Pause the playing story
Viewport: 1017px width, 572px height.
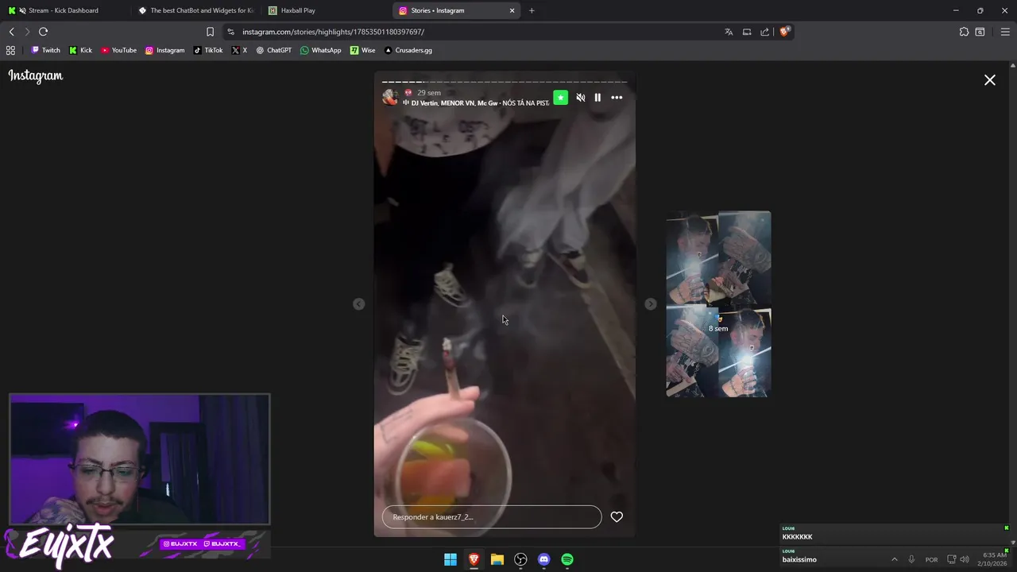(597, 98)
